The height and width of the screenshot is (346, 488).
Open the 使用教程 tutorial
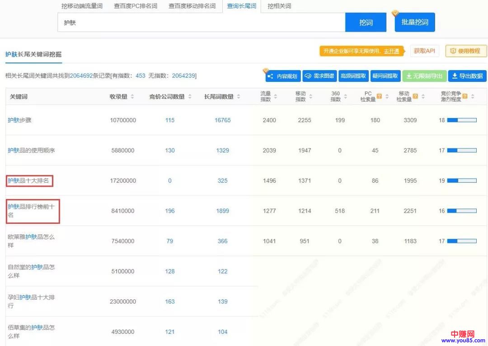pyautogui.click(x=465, y=51)
